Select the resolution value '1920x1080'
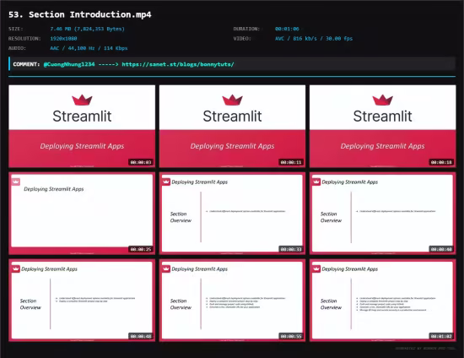This screenshot has width=464, height=358. click(63, 39)
